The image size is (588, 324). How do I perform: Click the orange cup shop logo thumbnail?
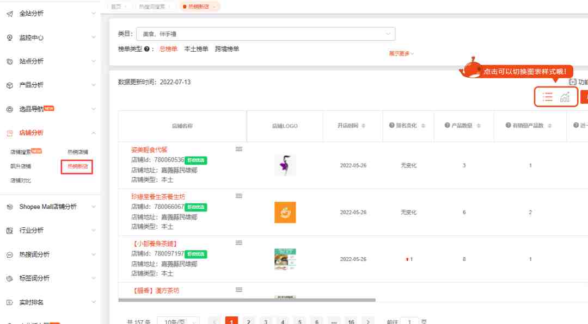(x=285, y=213)
